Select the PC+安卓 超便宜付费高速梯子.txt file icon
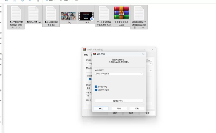This screenshot has height=133, width=216. click(x=104, y=13)
